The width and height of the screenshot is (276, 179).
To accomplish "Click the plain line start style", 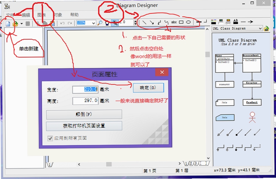I will 243,22.
